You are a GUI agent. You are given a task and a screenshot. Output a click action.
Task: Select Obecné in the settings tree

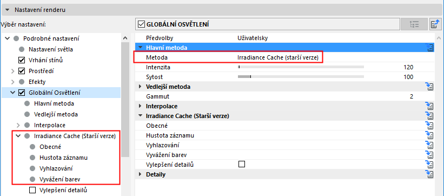point(50,147)
